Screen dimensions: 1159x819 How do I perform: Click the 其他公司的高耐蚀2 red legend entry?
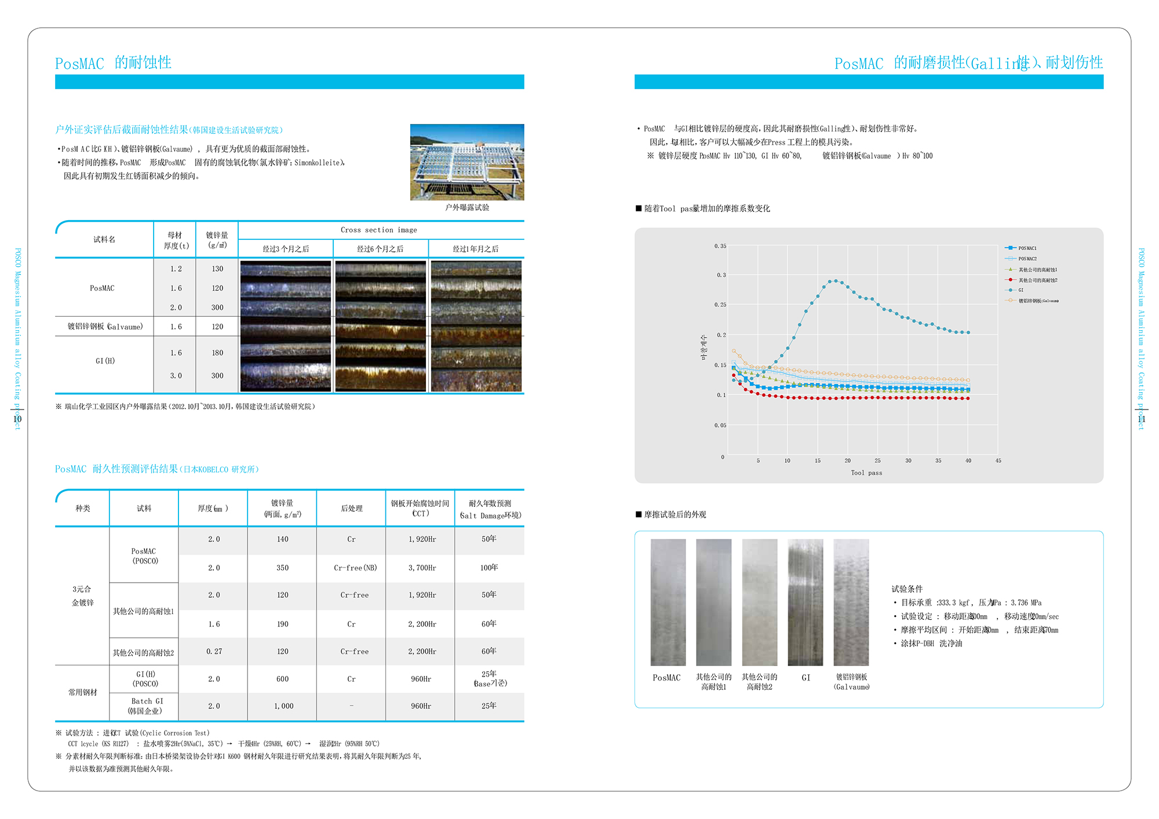(1031, 280)
